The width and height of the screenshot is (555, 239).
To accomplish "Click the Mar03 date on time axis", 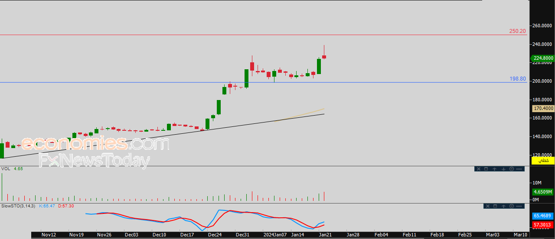I will click(493, 235).
